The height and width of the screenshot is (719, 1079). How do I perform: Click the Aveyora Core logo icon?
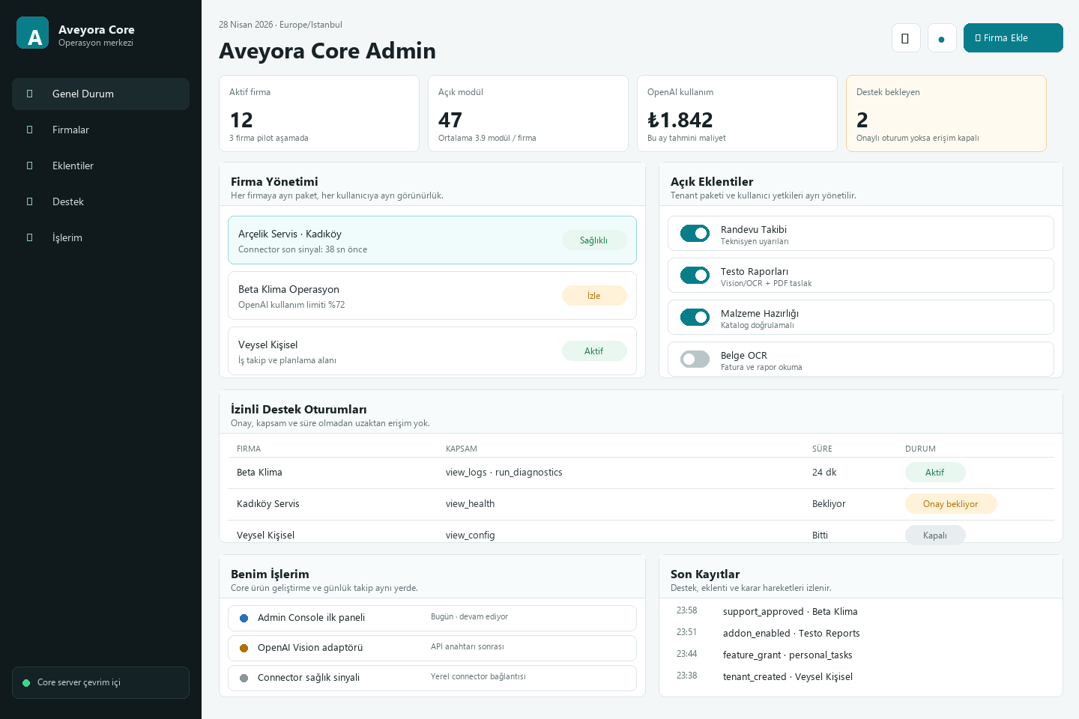pyautogui.click(x=32, y=33)
